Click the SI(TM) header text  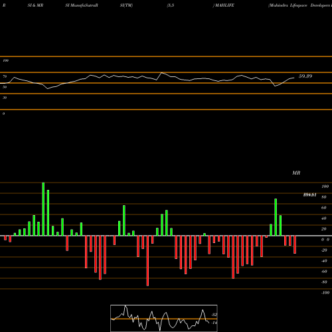pyautogui.click(x=126, y=5)
